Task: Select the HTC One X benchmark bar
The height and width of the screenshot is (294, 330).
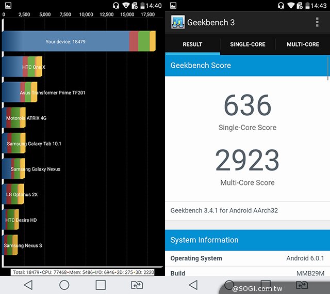Action: (x=22, y=67)
